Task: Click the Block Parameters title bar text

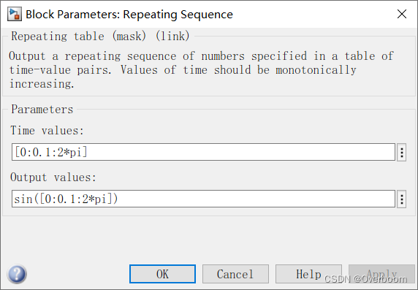Action: click(129, 15)
